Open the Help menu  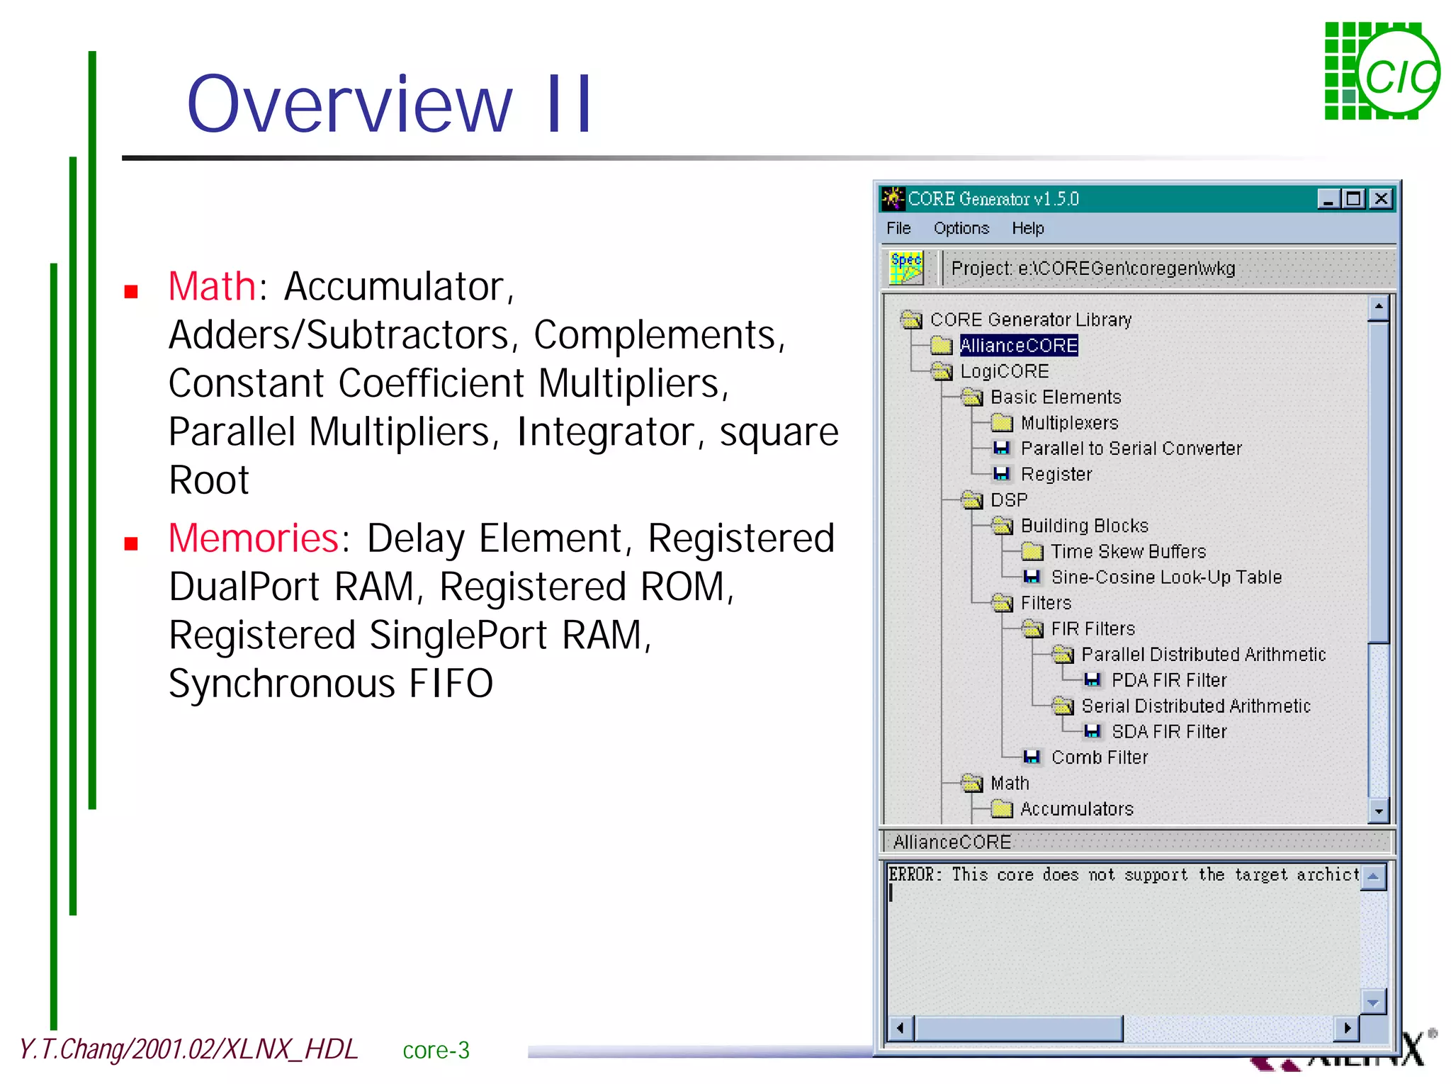pyautogui.click(x=1027, y=228)
